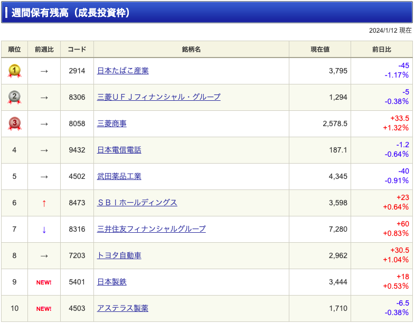415x323 pixels.
Task: Click stock code 5401
Action: [77, 282]
